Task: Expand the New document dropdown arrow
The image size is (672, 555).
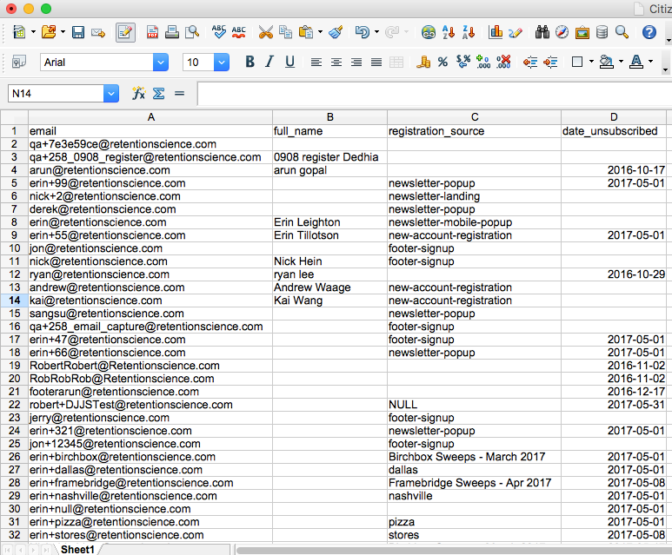Action: click(x=33, y=32)
